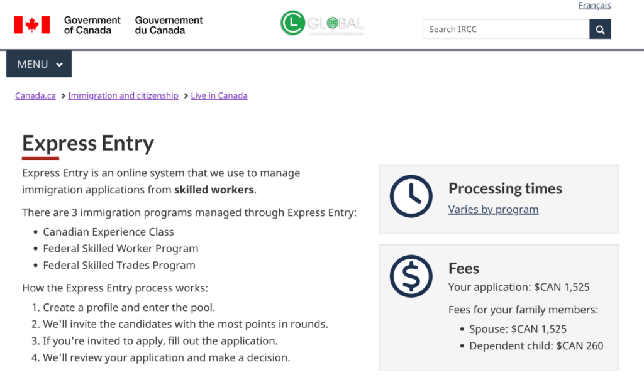Expand the MENU dropdown

(39, 64)
